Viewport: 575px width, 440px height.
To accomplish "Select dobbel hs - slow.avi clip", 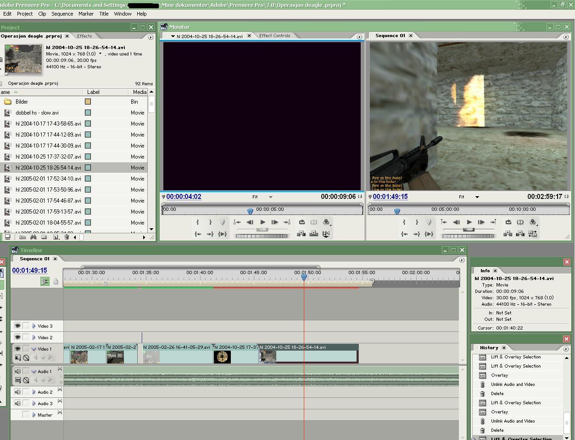I will (37, 113).
